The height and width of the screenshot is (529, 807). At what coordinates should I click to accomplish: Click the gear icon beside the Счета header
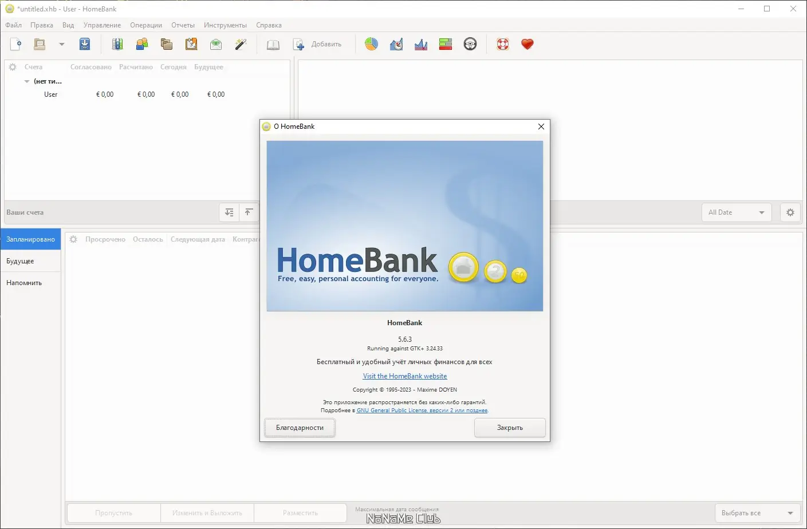(13, 67)
